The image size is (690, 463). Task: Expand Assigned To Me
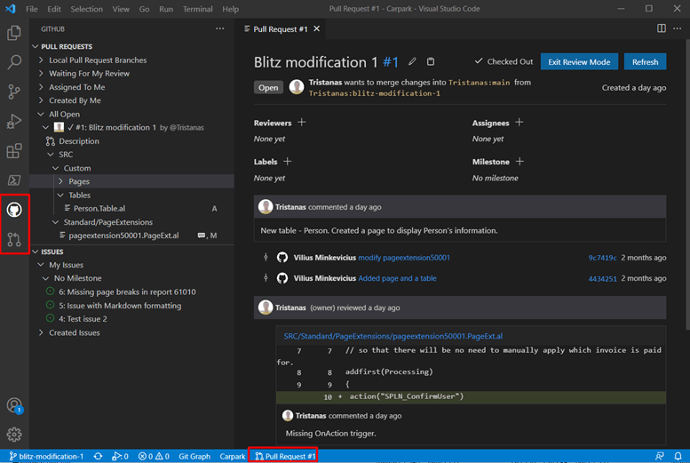coord(41,87)
